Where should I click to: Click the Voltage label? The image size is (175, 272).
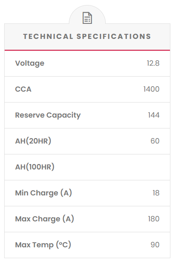30,63
